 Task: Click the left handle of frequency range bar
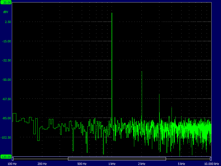point(13,159)
